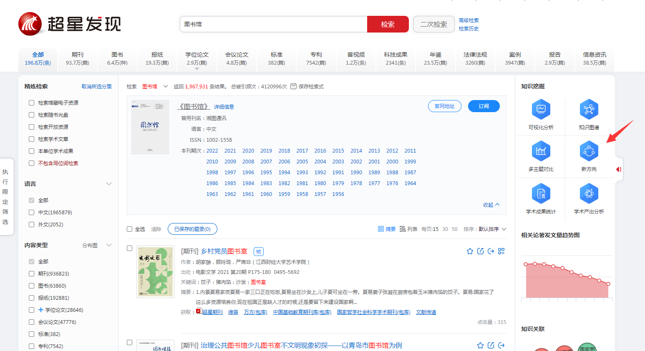
Task: Tick the 全选 select-all checkbox
Action: pyautogui.click(x=129, y=229)
